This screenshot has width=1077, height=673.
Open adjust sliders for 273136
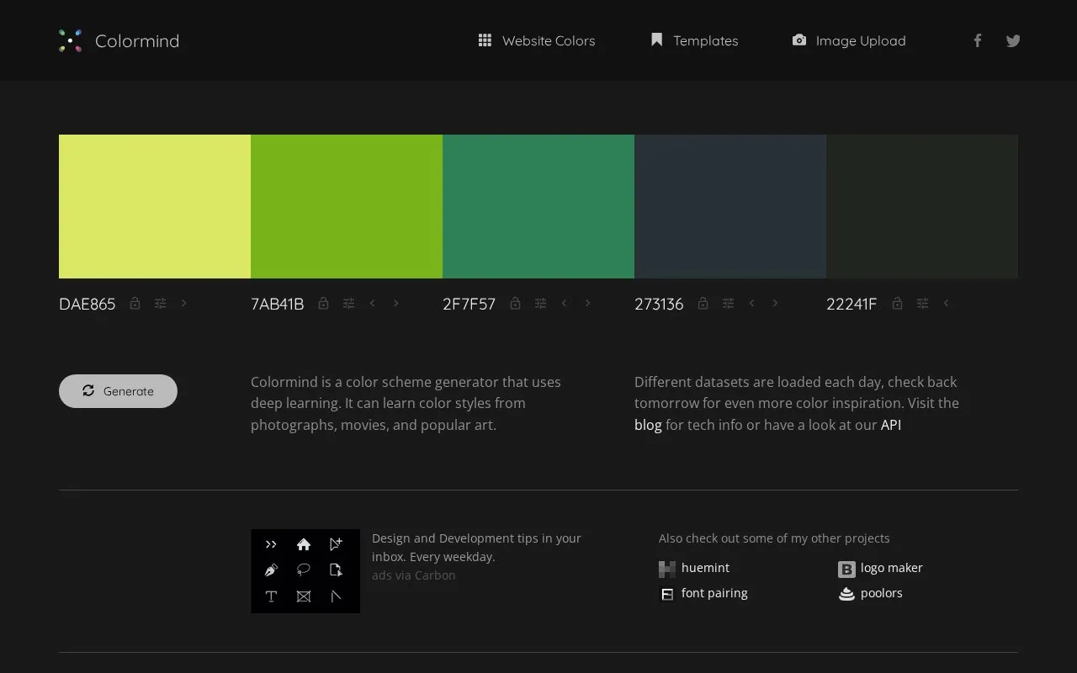coord(728,303)
